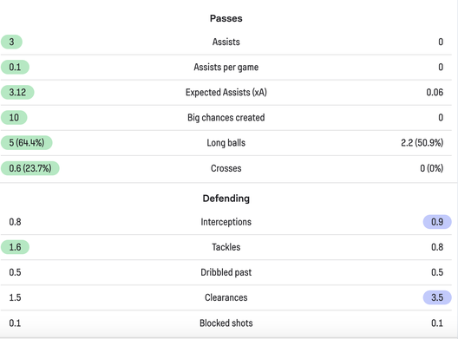The image size is (458, 339).
Task: Click the highlighted 0.1 assists per game badge
Action: 15,67
